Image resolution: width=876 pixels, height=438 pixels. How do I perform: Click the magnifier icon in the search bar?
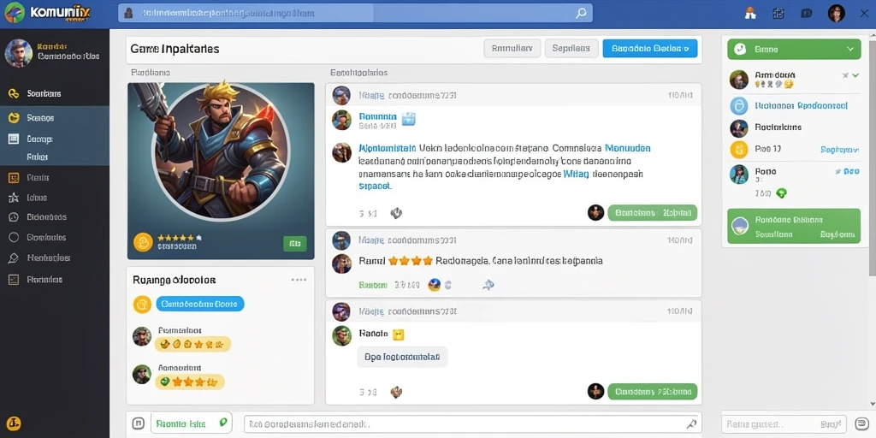(581, 13)
